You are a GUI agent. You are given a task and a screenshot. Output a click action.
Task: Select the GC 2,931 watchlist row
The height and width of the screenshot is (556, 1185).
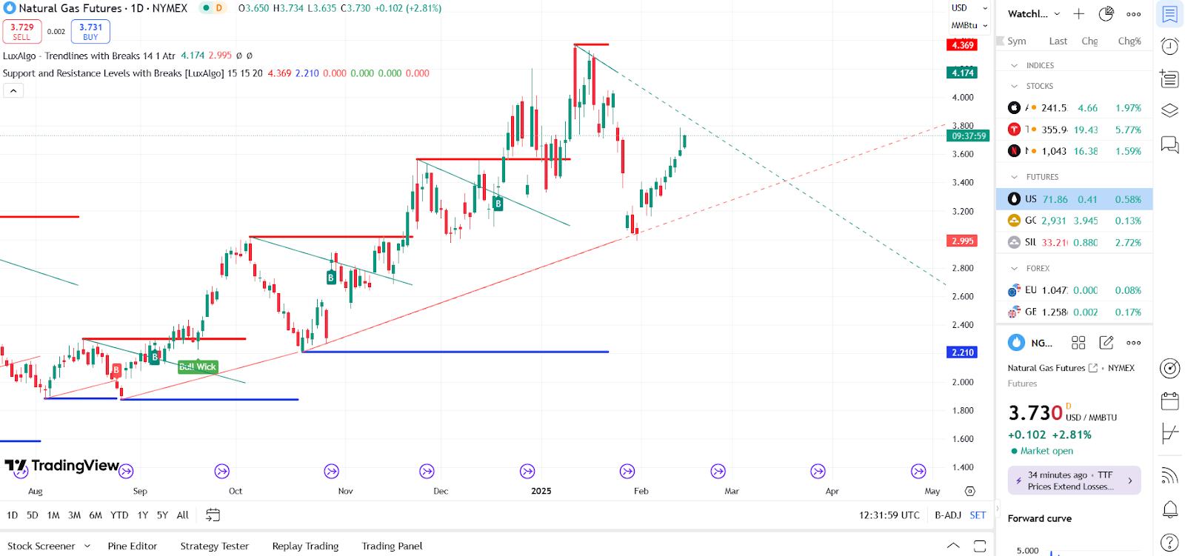(1074, 221)
